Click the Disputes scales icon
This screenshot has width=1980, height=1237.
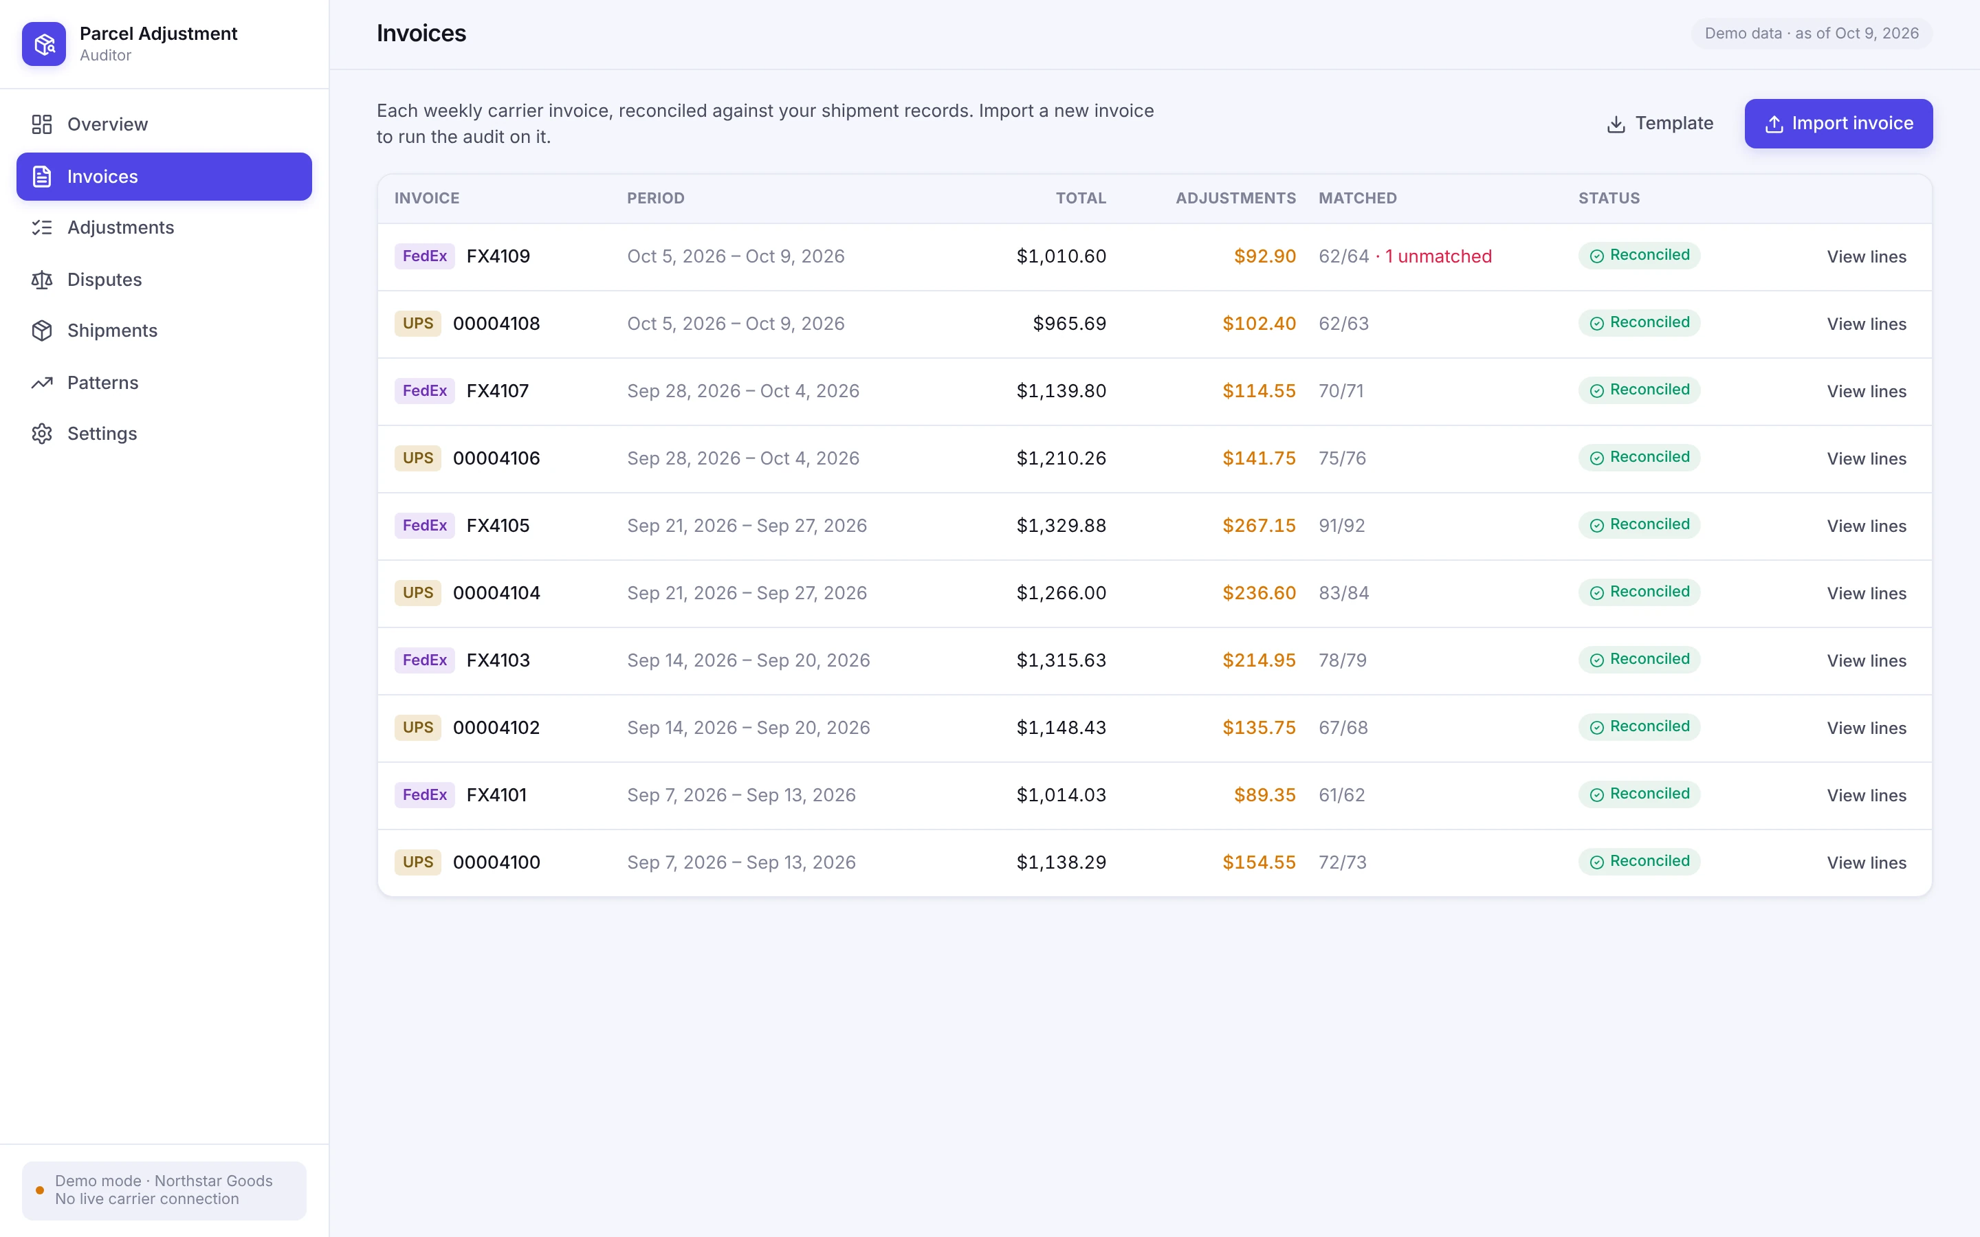(x=42, y=280)
